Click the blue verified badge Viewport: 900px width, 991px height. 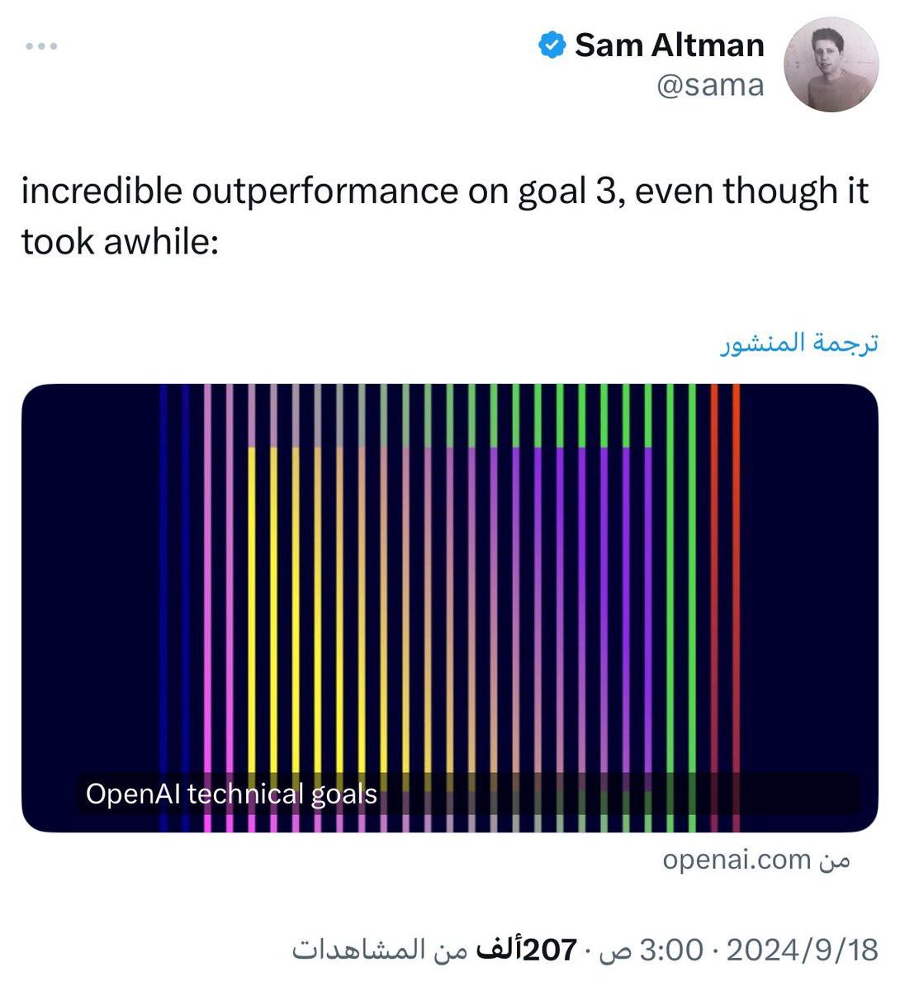pyautogui.click(x=551, y=45)
